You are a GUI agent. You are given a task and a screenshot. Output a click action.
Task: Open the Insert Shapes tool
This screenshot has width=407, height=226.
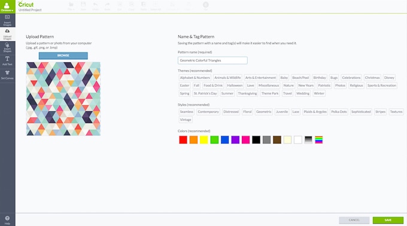(7, 48)
